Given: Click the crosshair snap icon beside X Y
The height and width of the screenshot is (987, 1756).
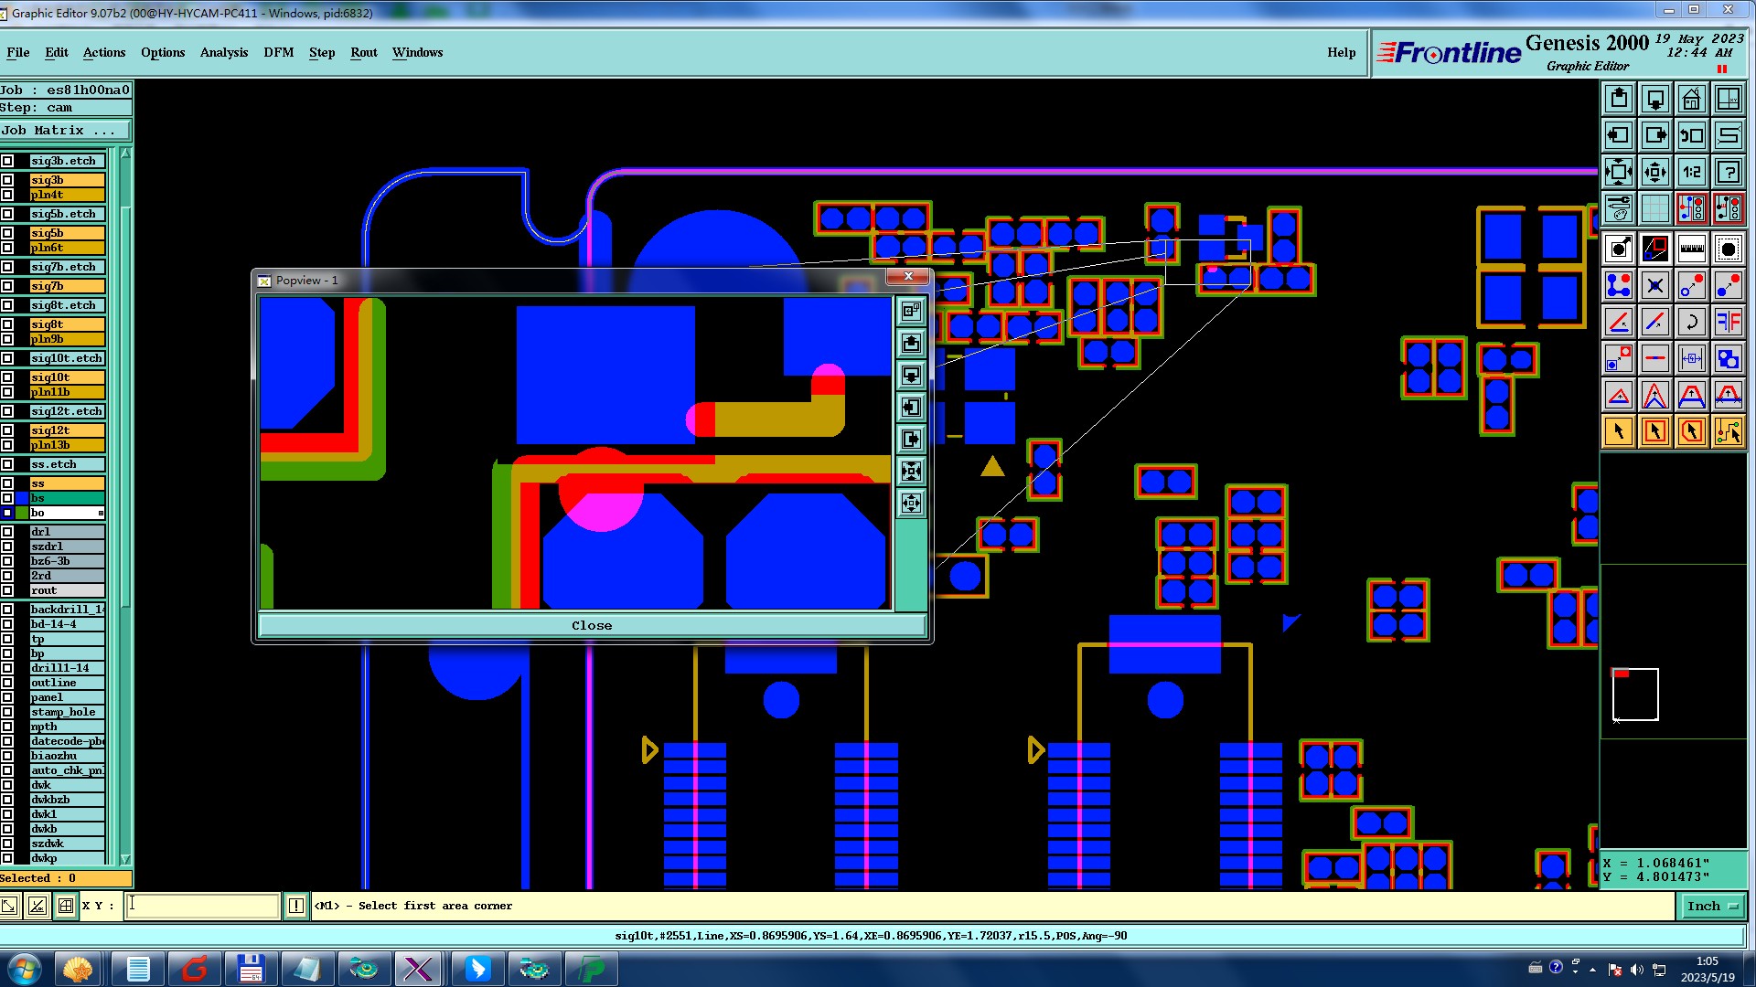Looking at the screenshot, I should [66, 906].
